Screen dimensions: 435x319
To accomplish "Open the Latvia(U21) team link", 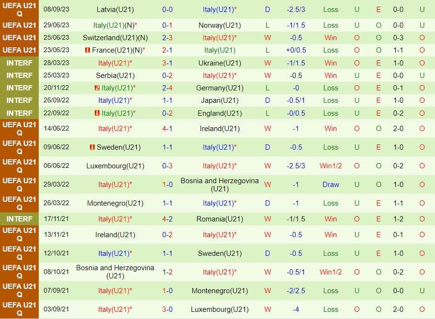I will click(115, 10).
